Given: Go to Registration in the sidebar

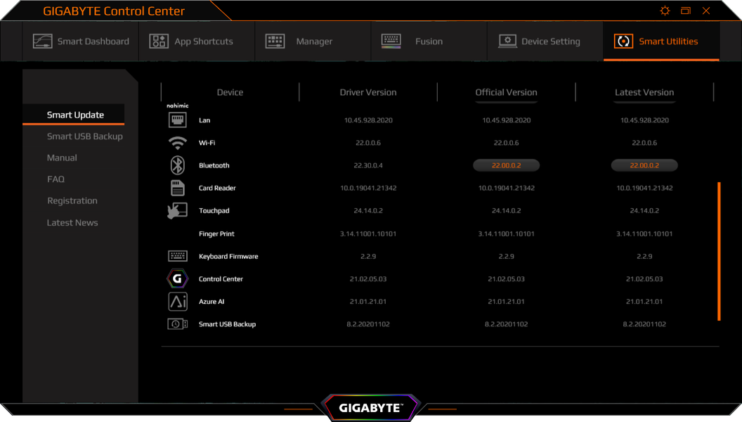Looking at the screenshot, I should coord(72,201).
